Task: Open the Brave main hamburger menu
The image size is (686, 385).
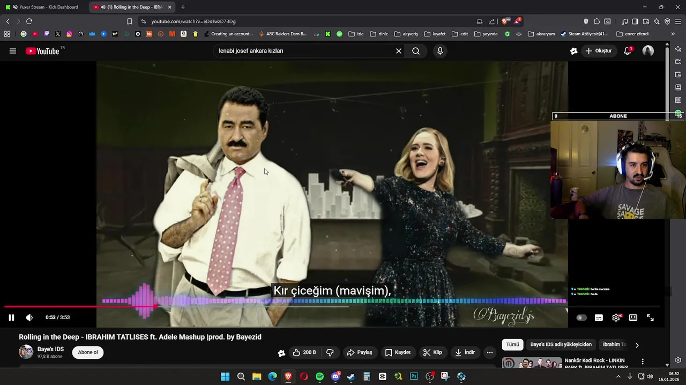Action: tap(678, 21)
